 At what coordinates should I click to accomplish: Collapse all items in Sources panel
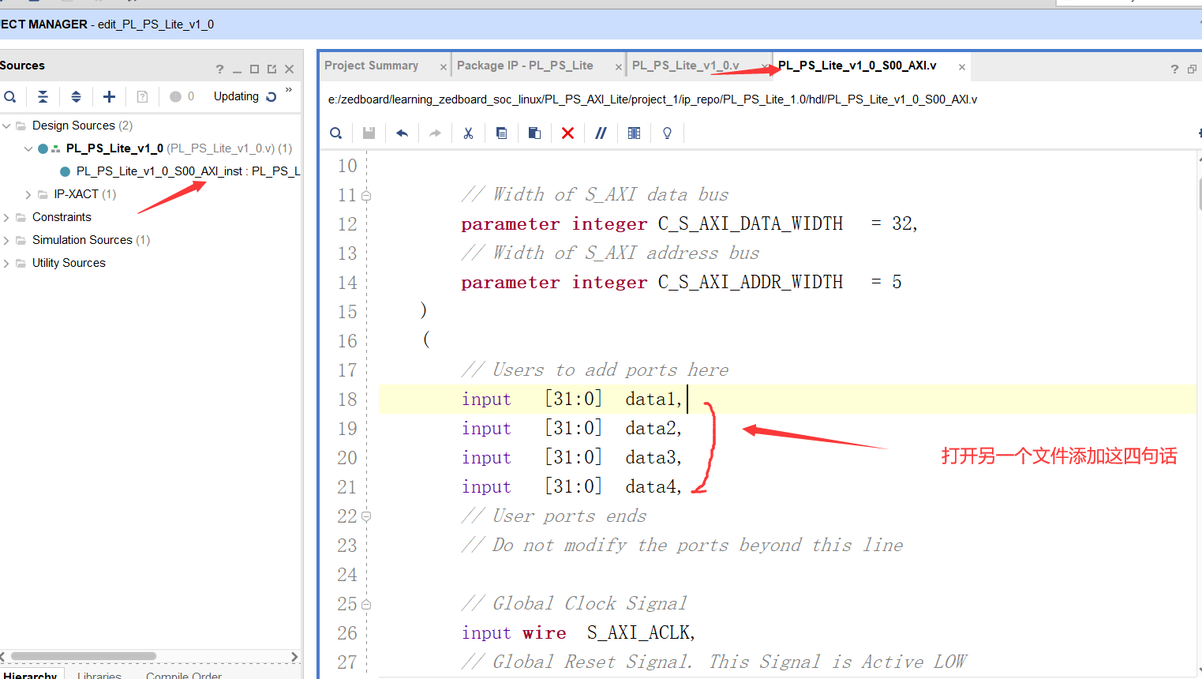(43, 96)
